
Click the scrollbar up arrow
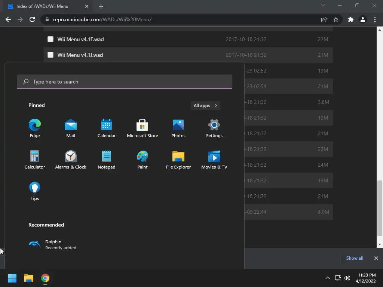[x=380, y=30]
